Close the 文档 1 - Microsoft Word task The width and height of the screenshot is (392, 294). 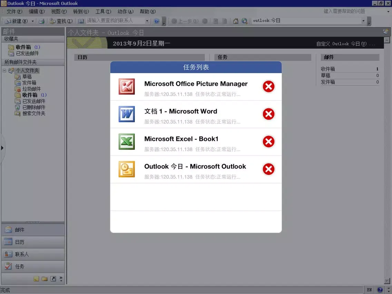(268, 114)
